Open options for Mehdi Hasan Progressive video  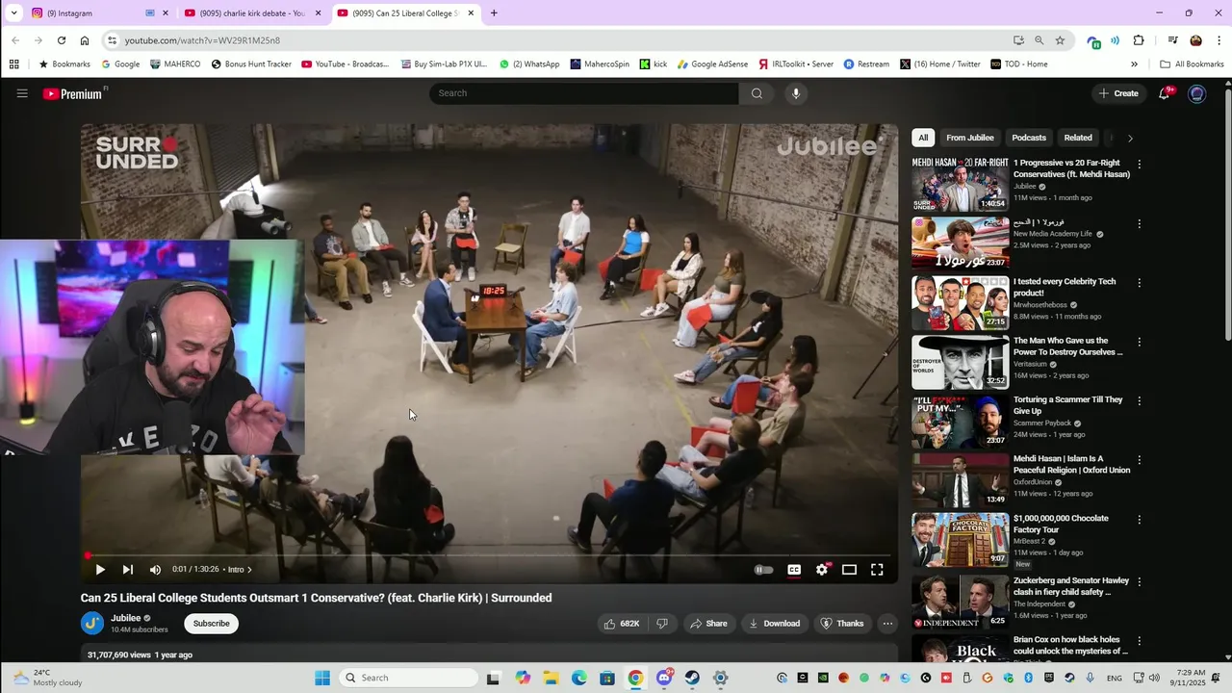click(x=1140, y=165)
